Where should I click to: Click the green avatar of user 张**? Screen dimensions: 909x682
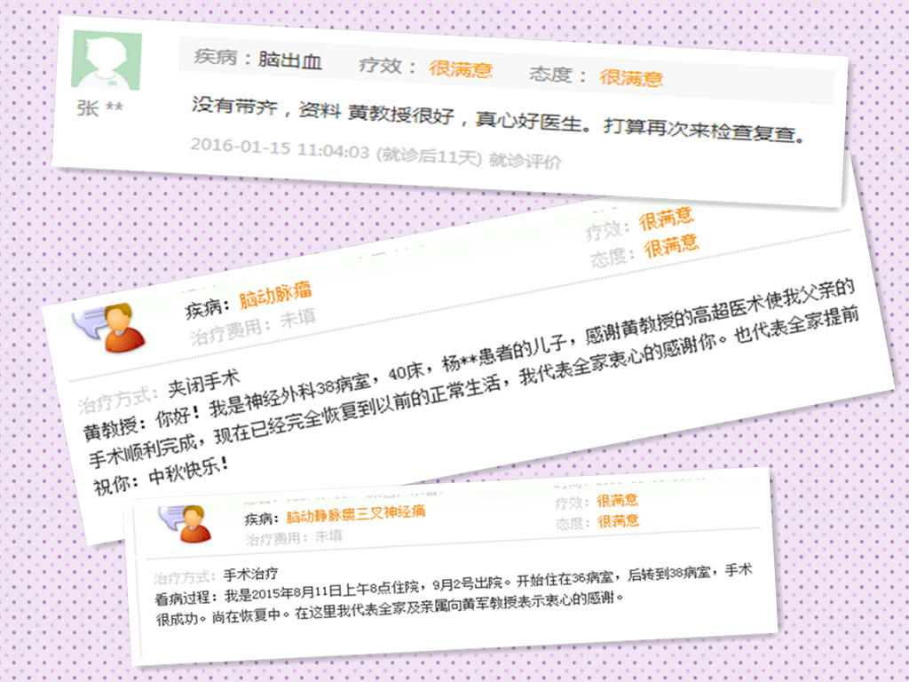pos(107,60)
